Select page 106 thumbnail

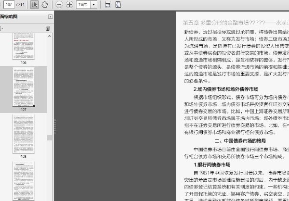point(24,46)
